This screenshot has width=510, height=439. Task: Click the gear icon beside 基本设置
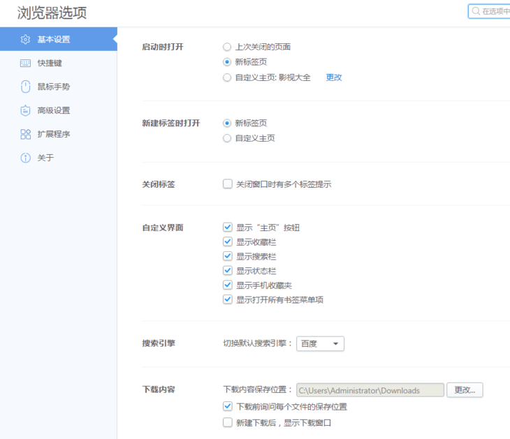tap(25, 39)
